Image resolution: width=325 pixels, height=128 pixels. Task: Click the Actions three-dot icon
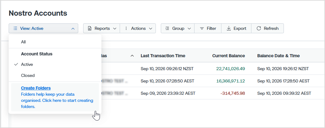point(126,28)
